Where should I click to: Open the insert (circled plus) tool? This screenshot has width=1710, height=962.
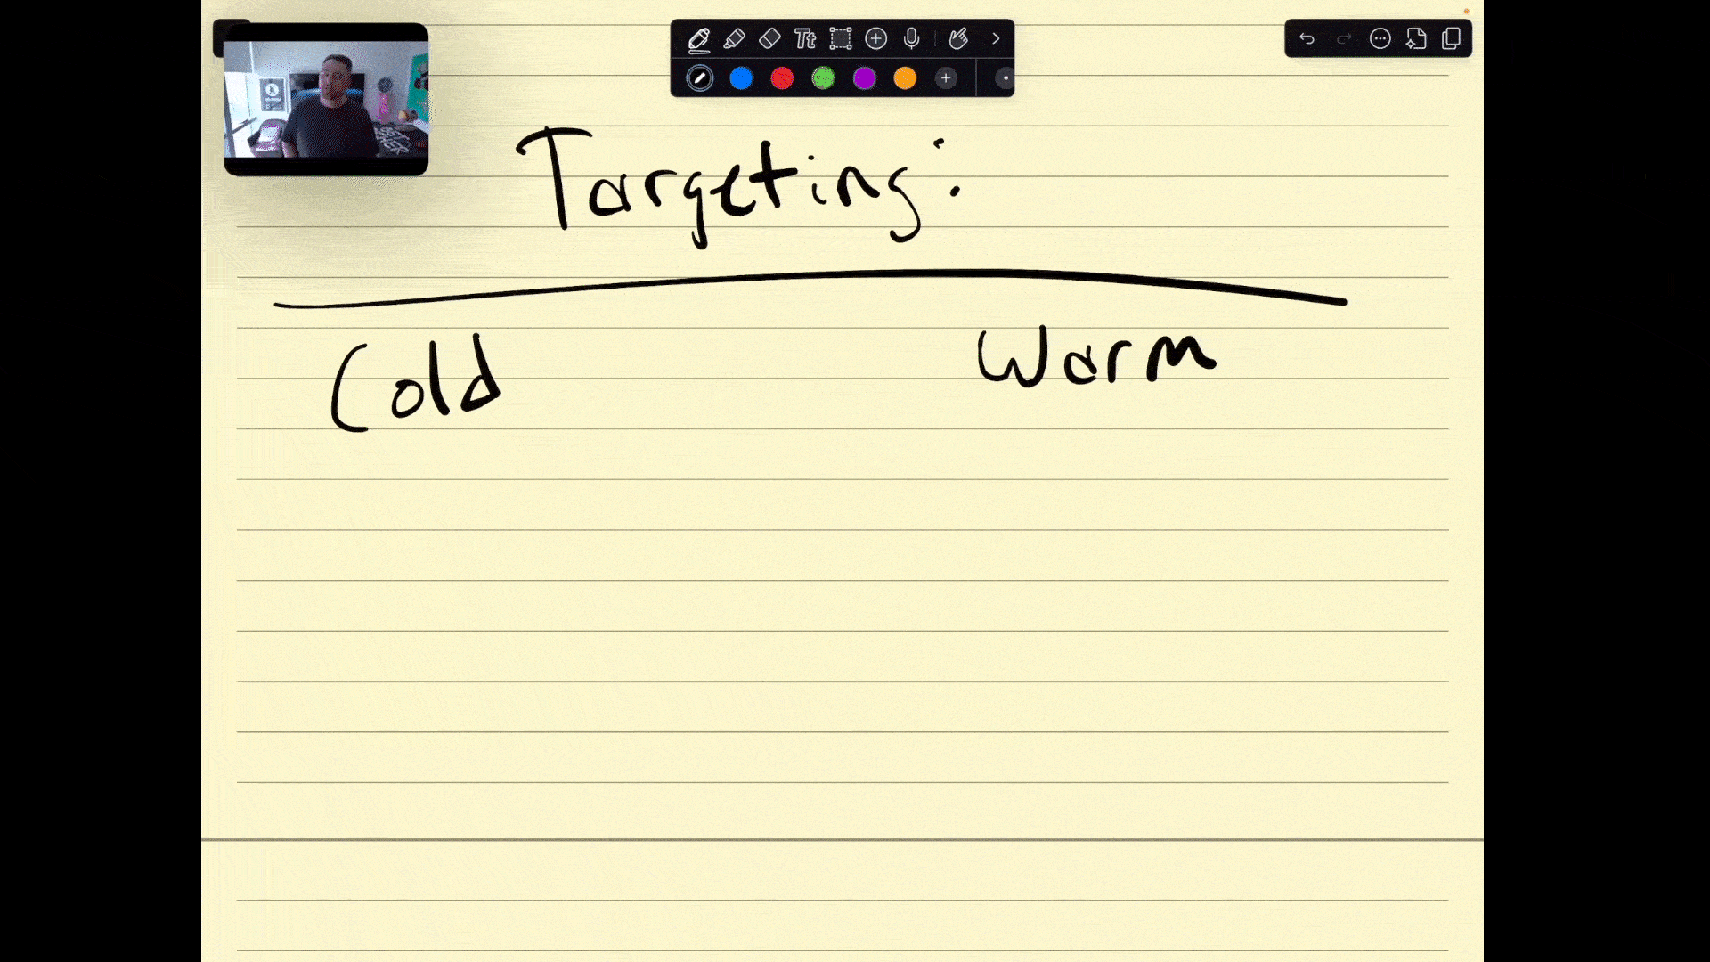click(x=876, y=38)
